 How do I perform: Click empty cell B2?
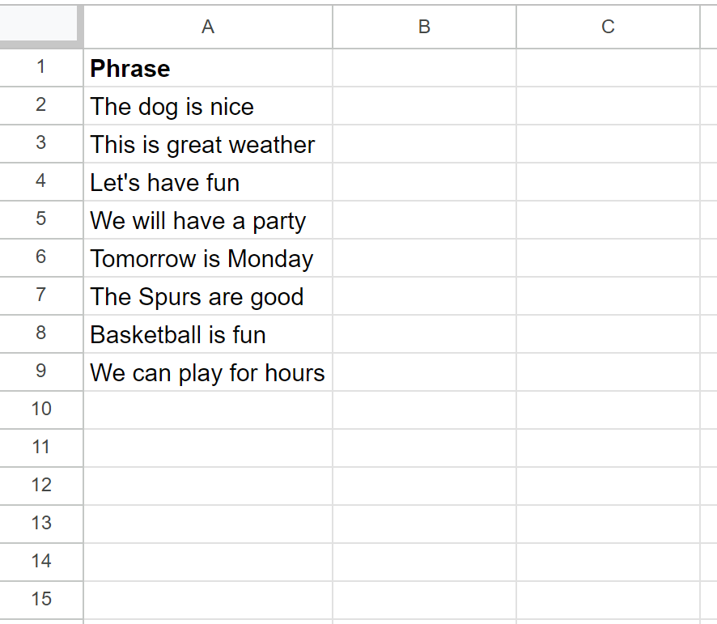424,106
